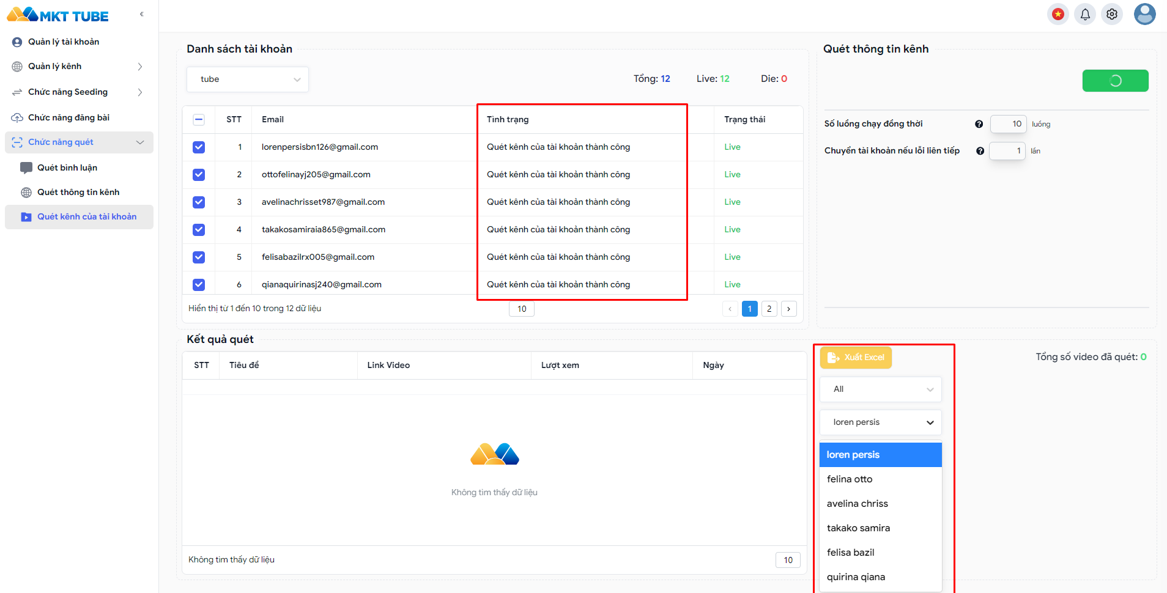Open the user profile avatar

[1144, 14]
